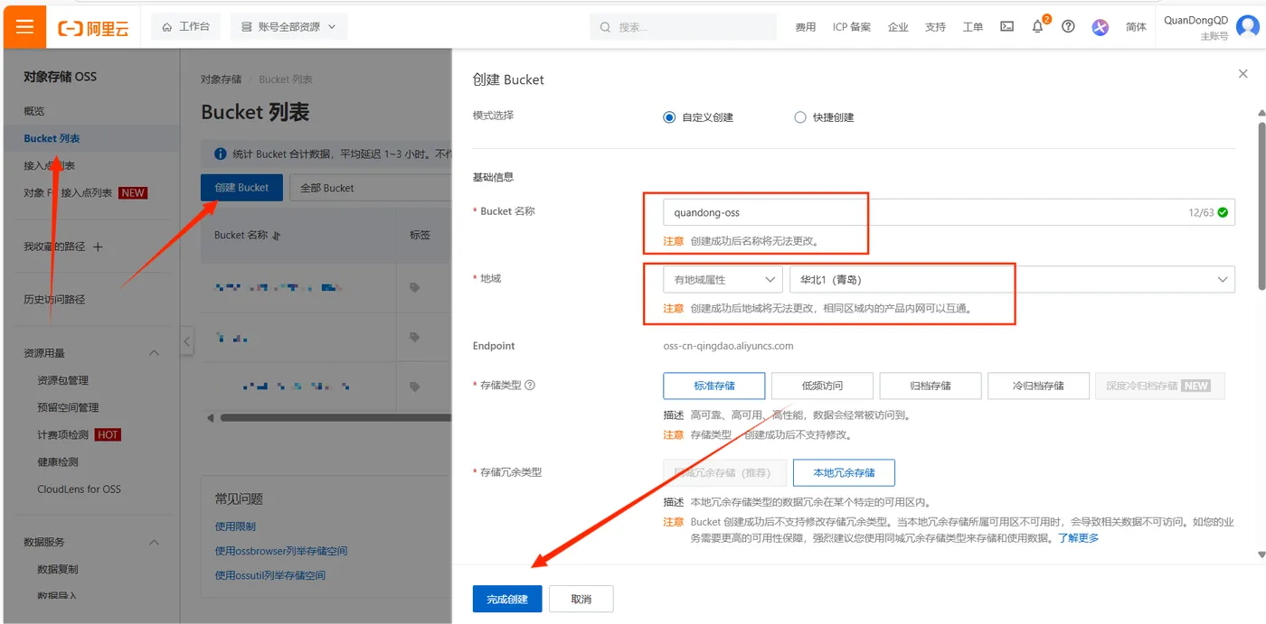Open the notifications bell
This screenshot has height=624, width=1266.
[1037, 27]
